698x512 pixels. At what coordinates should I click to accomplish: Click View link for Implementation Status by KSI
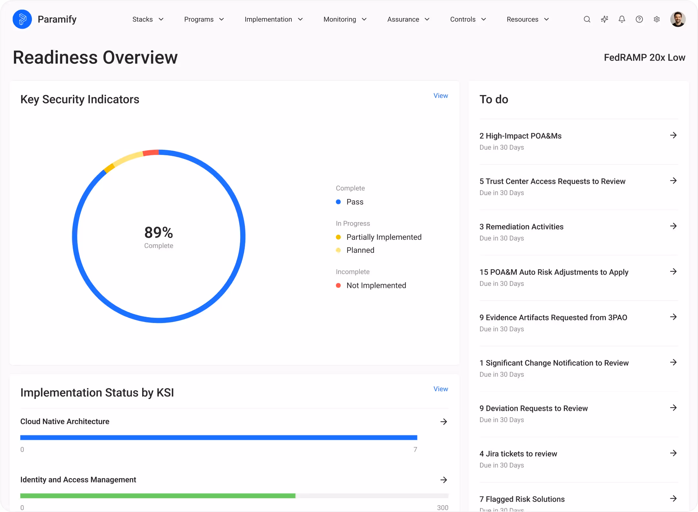pos(440,389)
